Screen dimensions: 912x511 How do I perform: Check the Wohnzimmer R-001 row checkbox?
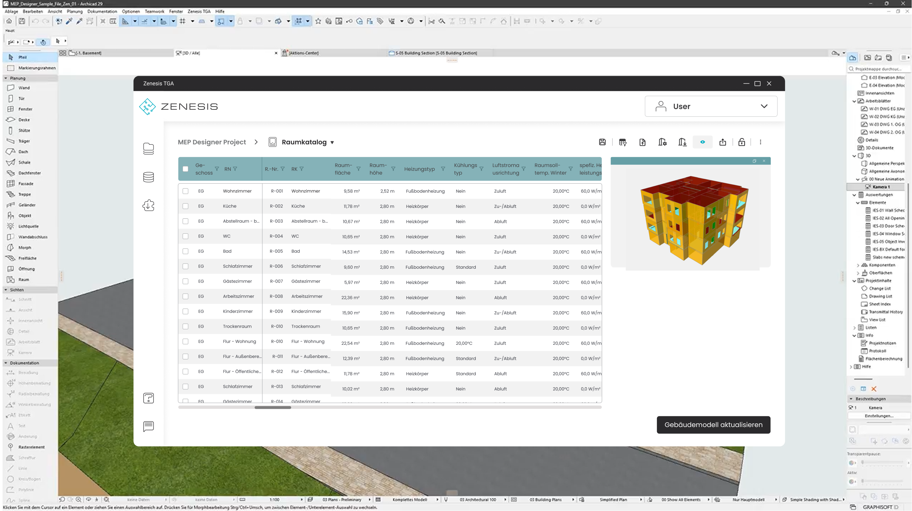pos(186,191)
